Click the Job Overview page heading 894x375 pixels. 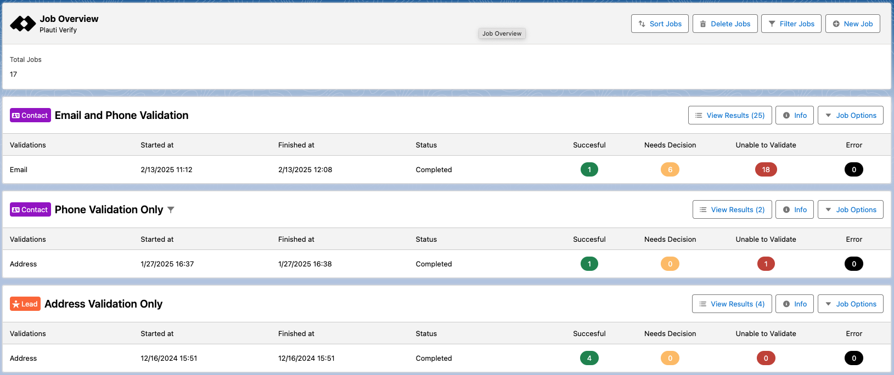click(69, 19)
